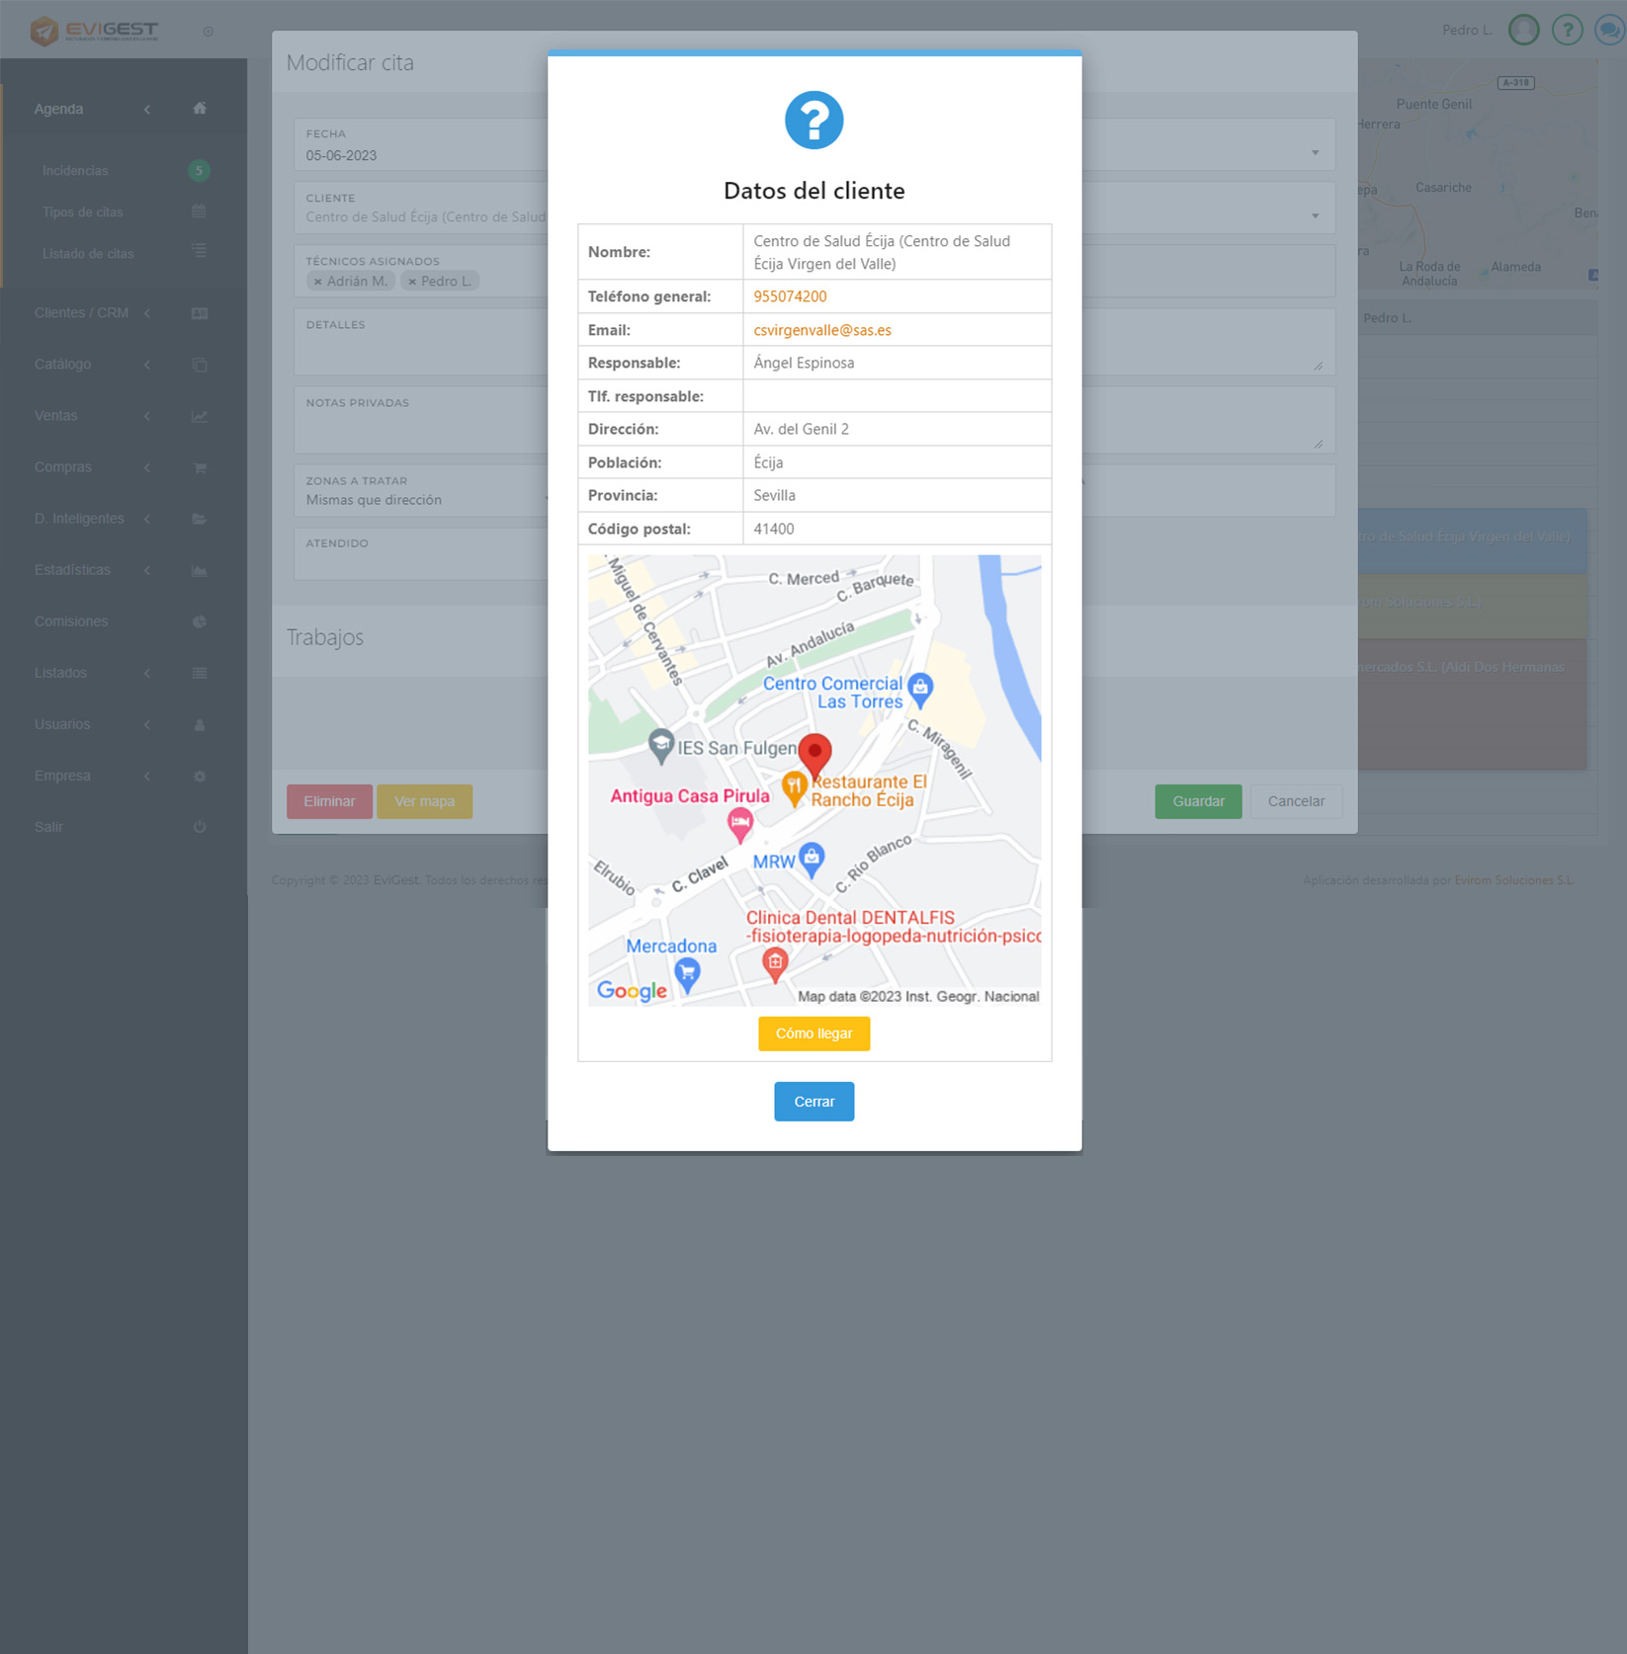Click the Evirom Soluciones S.L. footer link

coord(1513,880)
